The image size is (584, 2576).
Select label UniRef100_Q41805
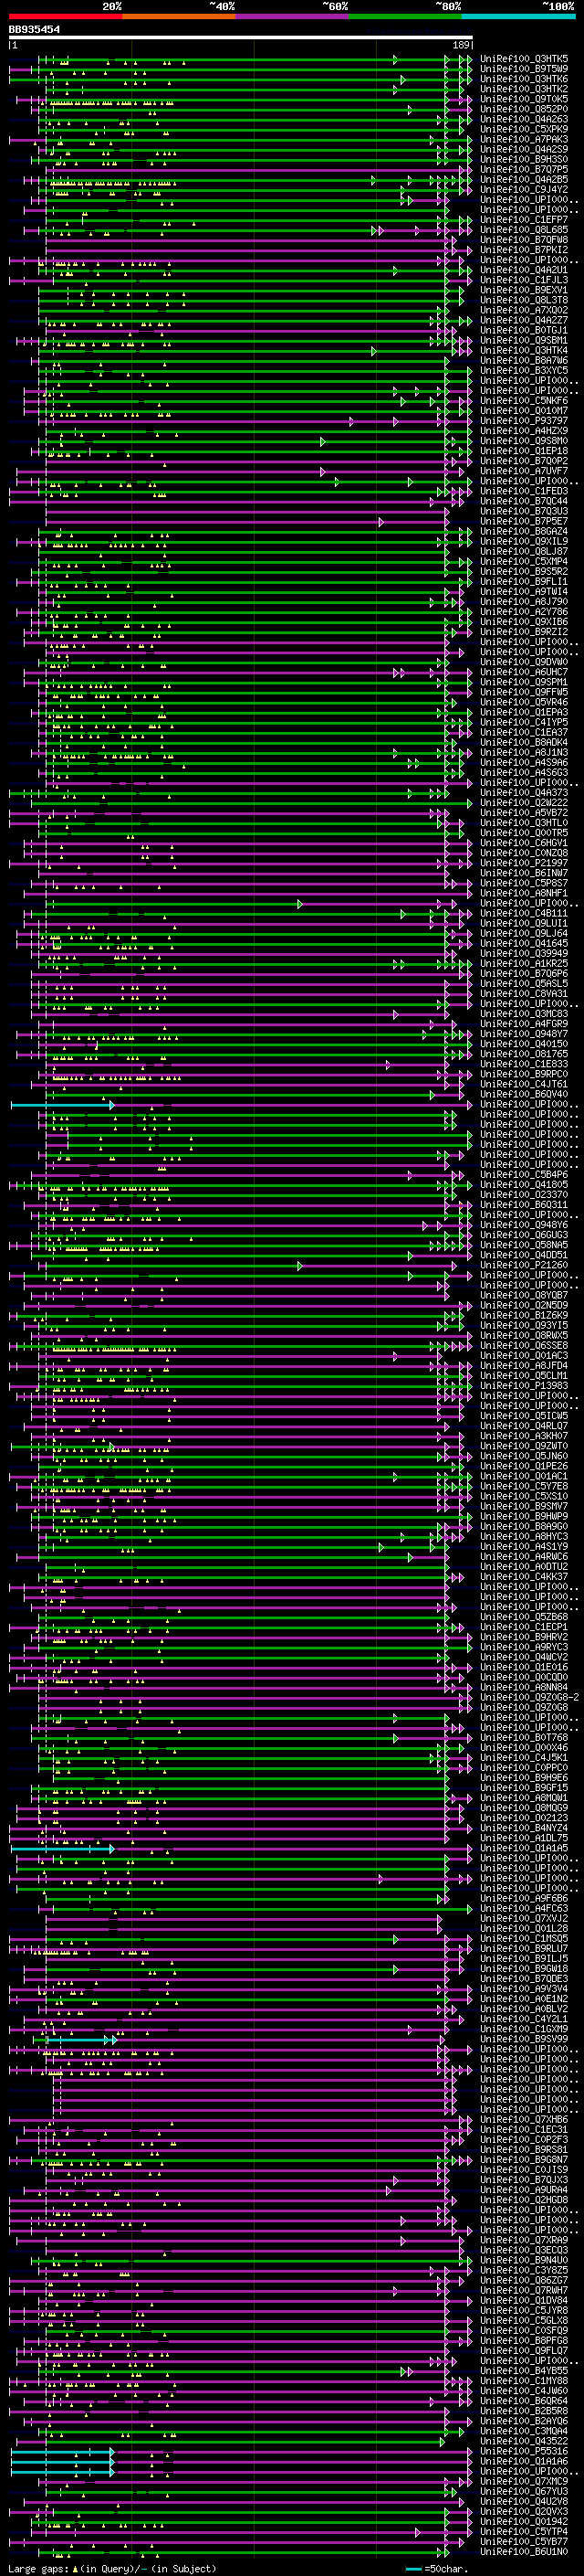pyautogui.click(x=524, y=1185)
